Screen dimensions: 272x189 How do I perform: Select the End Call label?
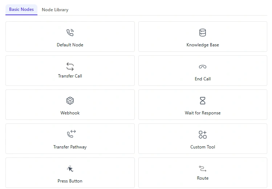(203, 79)
